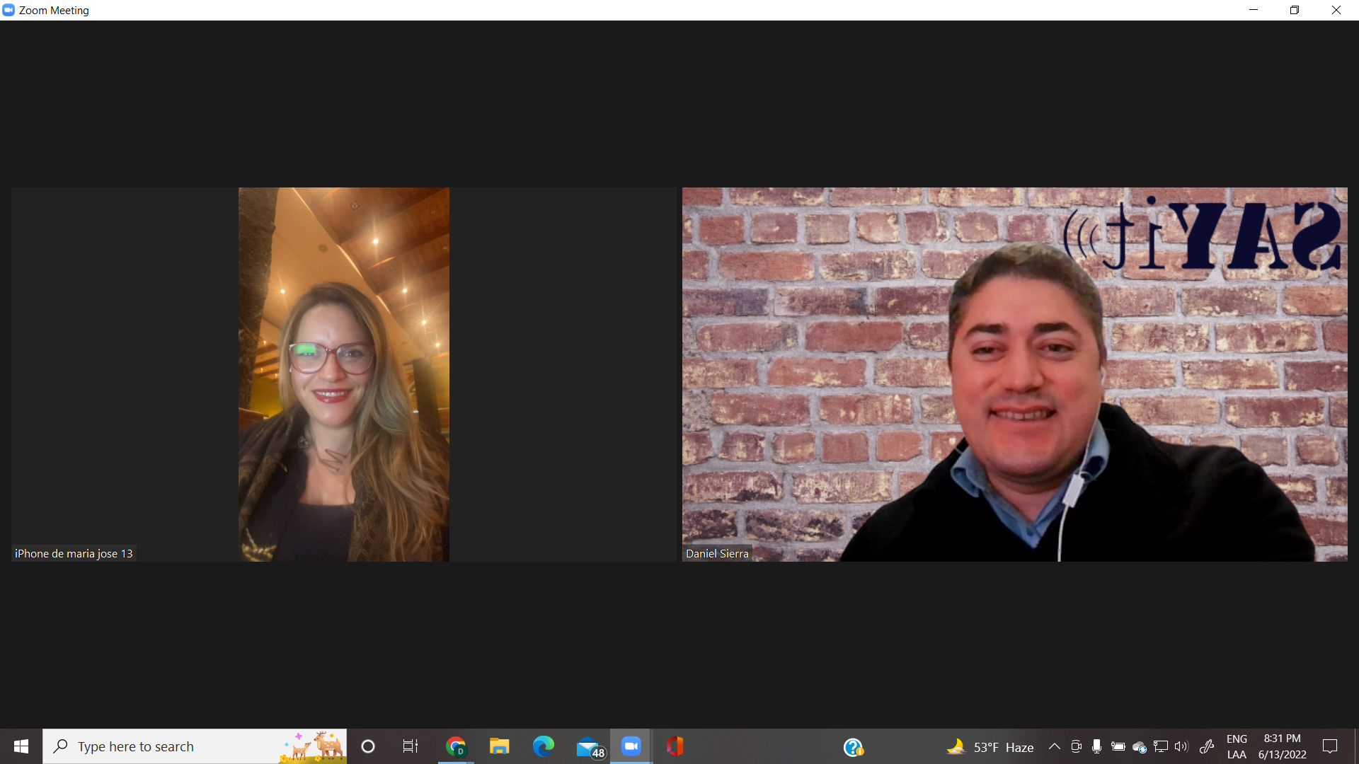This screenshot has width=1359, height=764.
Task: Select the Zoom icon in the taskbar
Action: (x=631, y=746)
